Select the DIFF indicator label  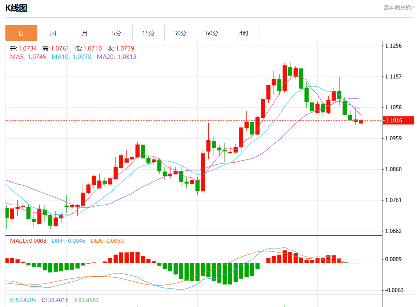(68, 241)
